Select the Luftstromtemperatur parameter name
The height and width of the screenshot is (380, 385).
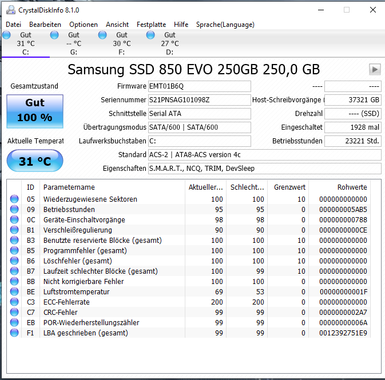pyautogui.click(x=76, y=291)
